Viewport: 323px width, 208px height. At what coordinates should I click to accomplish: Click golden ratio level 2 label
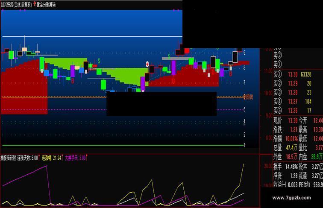point(244,135)
